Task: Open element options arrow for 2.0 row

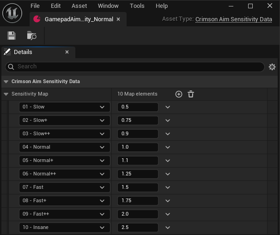Action: coord(168,214)
